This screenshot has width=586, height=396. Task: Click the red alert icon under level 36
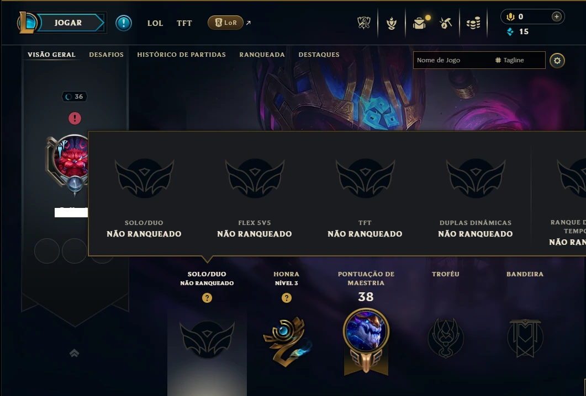75,119
